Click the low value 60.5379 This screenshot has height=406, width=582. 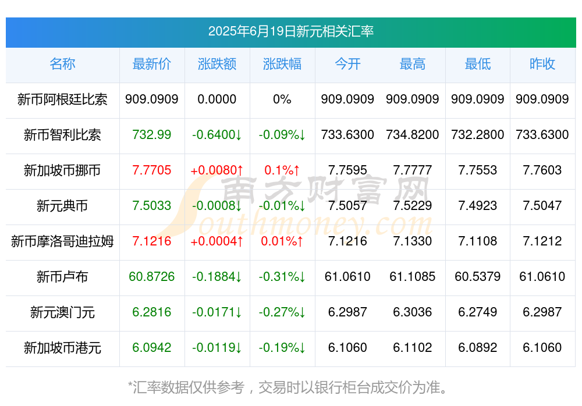[x=478, y=276]
